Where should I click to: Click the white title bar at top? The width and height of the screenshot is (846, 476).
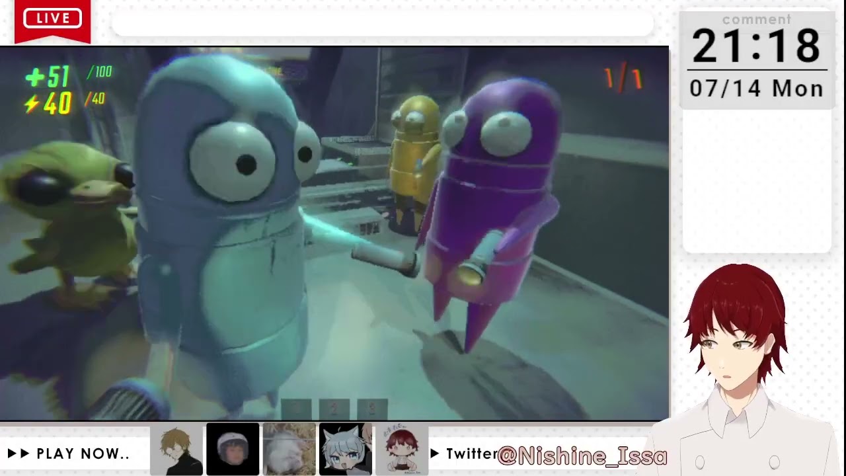(x=383, y=24)
